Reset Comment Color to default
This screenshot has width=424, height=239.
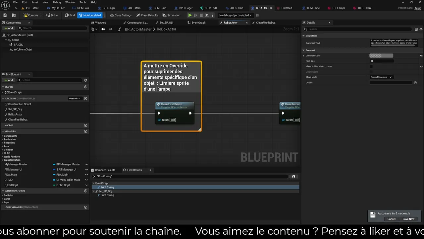(x=421, y=56)
